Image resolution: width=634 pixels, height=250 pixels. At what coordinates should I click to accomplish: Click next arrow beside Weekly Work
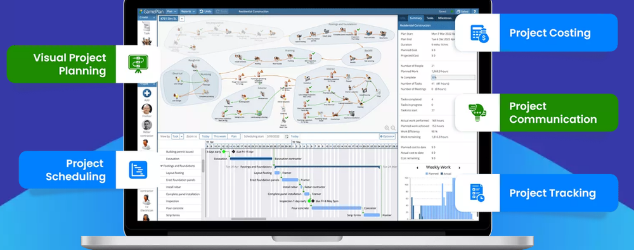pyautogui.click(x=459, y=168)
